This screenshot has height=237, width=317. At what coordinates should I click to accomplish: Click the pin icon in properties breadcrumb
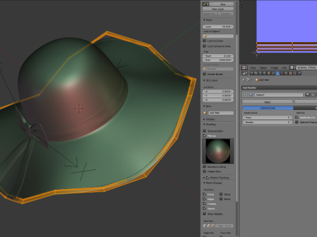(244, 80)
